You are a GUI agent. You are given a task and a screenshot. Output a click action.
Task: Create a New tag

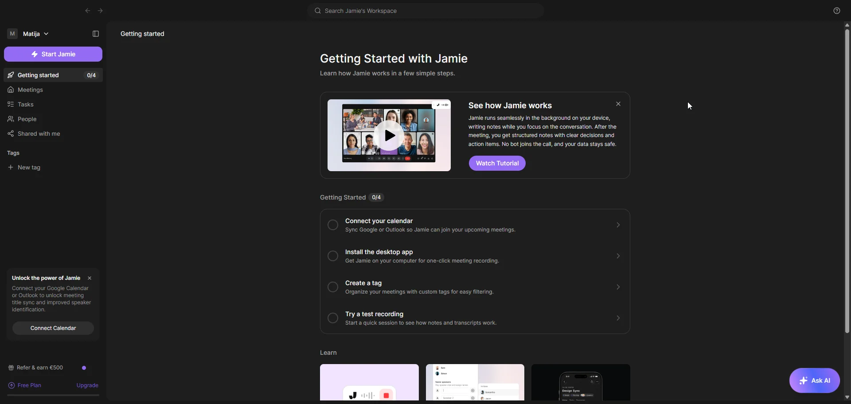[x=53, y=168]
